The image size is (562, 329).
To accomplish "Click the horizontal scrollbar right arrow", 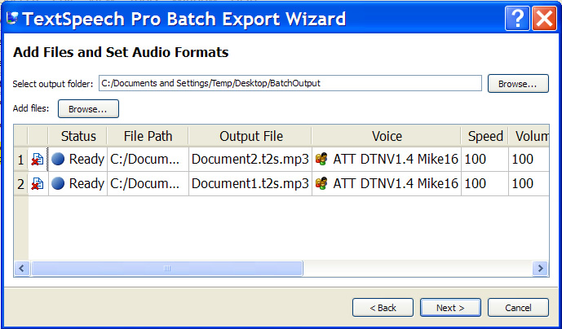I will (x=540, y=269).
